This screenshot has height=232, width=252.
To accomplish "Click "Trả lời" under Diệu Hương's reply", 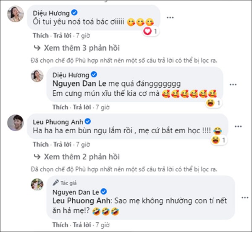I will point(82,107).
